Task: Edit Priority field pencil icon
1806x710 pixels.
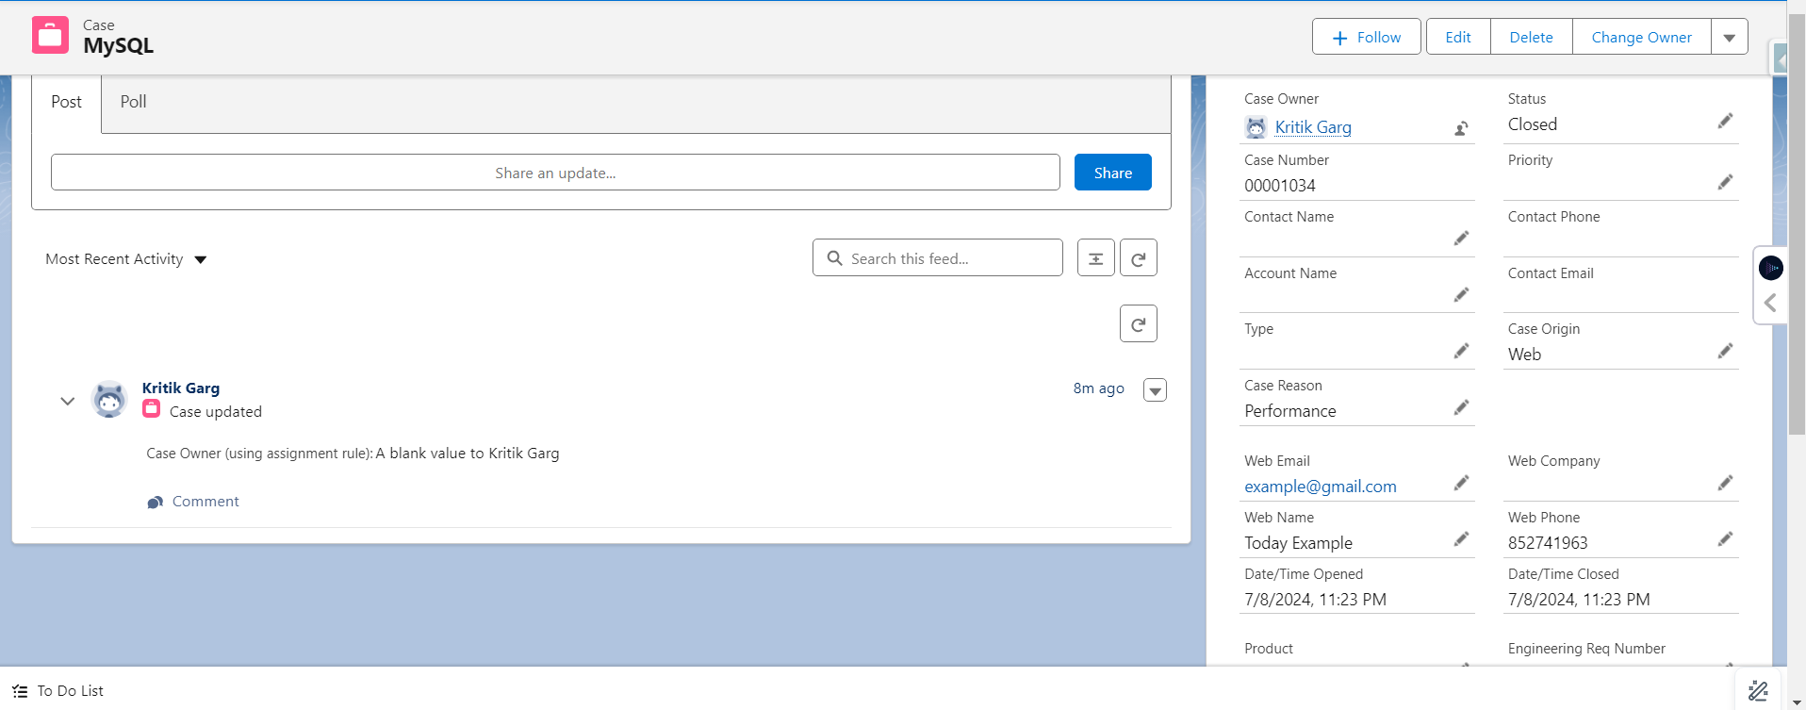Action: (1725, 182)
